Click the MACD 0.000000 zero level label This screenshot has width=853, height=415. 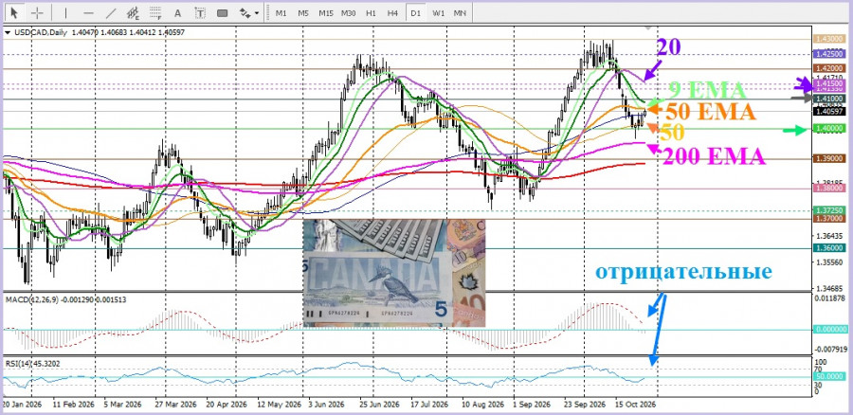pyautogui.click(x=830, y=330)
